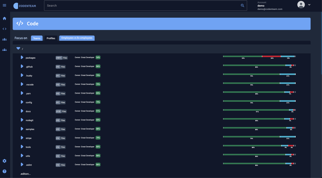Switch focus to Profiles tab
Image resolution: width=322 pixels, height=178 pixels.
[51, 38]
